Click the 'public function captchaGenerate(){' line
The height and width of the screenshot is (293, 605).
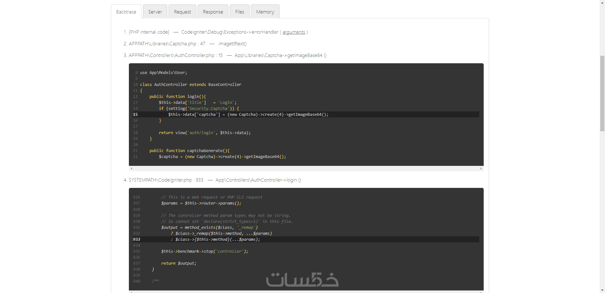189,151
